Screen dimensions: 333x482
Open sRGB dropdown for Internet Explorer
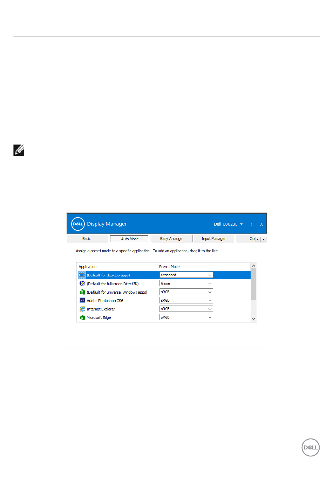186,309
